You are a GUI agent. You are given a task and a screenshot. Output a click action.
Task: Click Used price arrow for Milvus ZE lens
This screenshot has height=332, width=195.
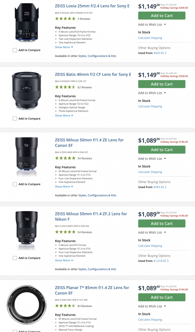165,187
